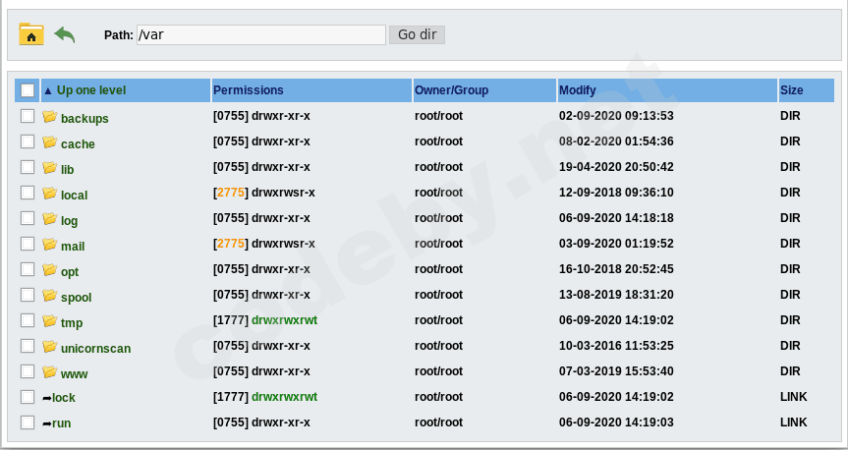Click the date 02-09-2020 09:13:53

point(616,116)
